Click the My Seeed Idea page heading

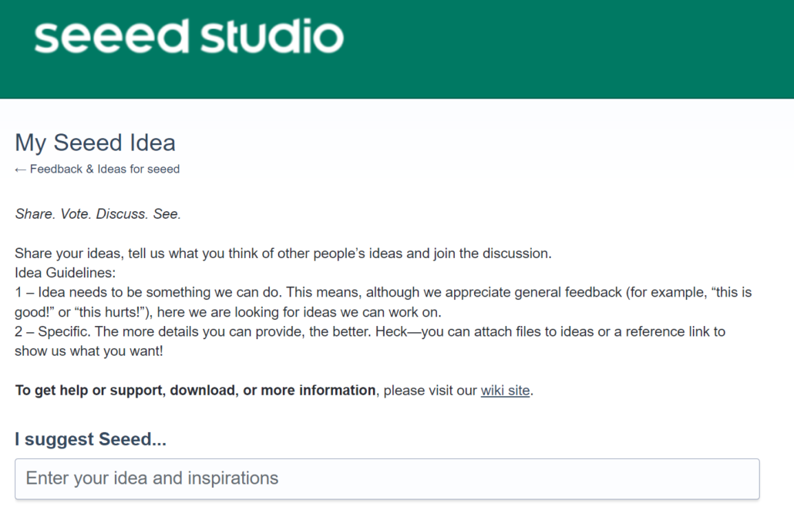coord(95,143)
